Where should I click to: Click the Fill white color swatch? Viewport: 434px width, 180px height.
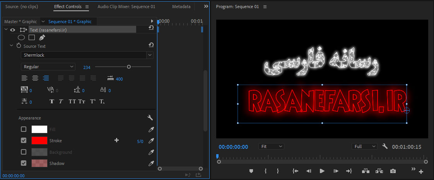click(x=39, y=129)
